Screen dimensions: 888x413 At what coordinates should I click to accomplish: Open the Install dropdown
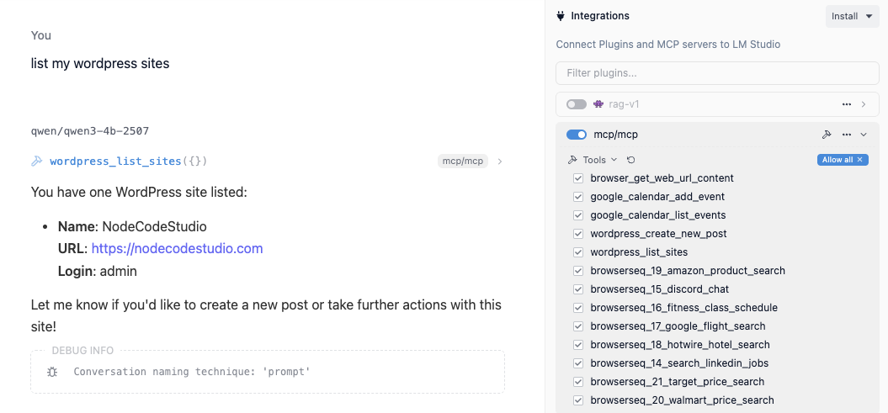point(852,16)
